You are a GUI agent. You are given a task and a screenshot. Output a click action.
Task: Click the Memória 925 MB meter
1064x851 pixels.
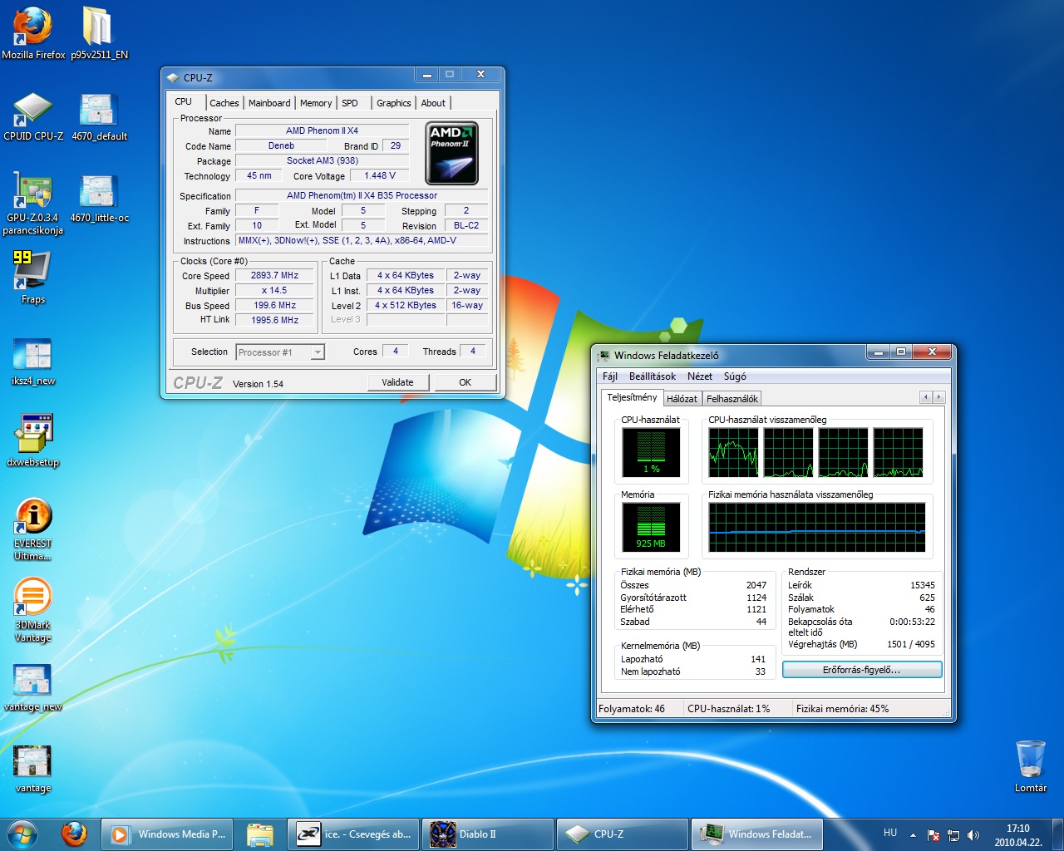652,527
